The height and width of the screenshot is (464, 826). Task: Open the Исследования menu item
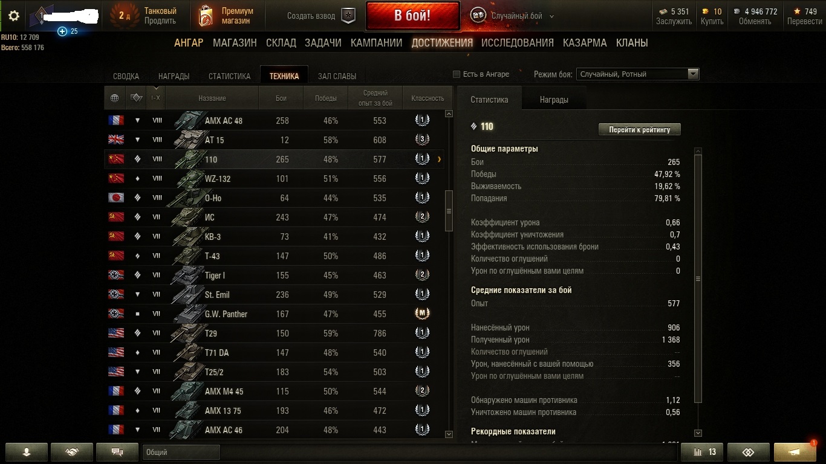pos(518,43)
